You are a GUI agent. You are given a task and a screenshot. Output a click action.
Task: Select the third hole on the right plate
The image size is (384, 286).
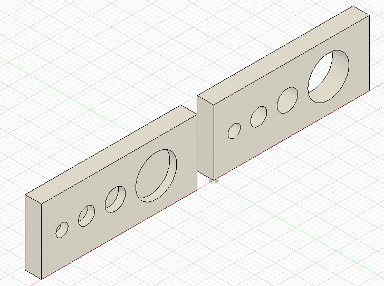click(x=287, y=100)
